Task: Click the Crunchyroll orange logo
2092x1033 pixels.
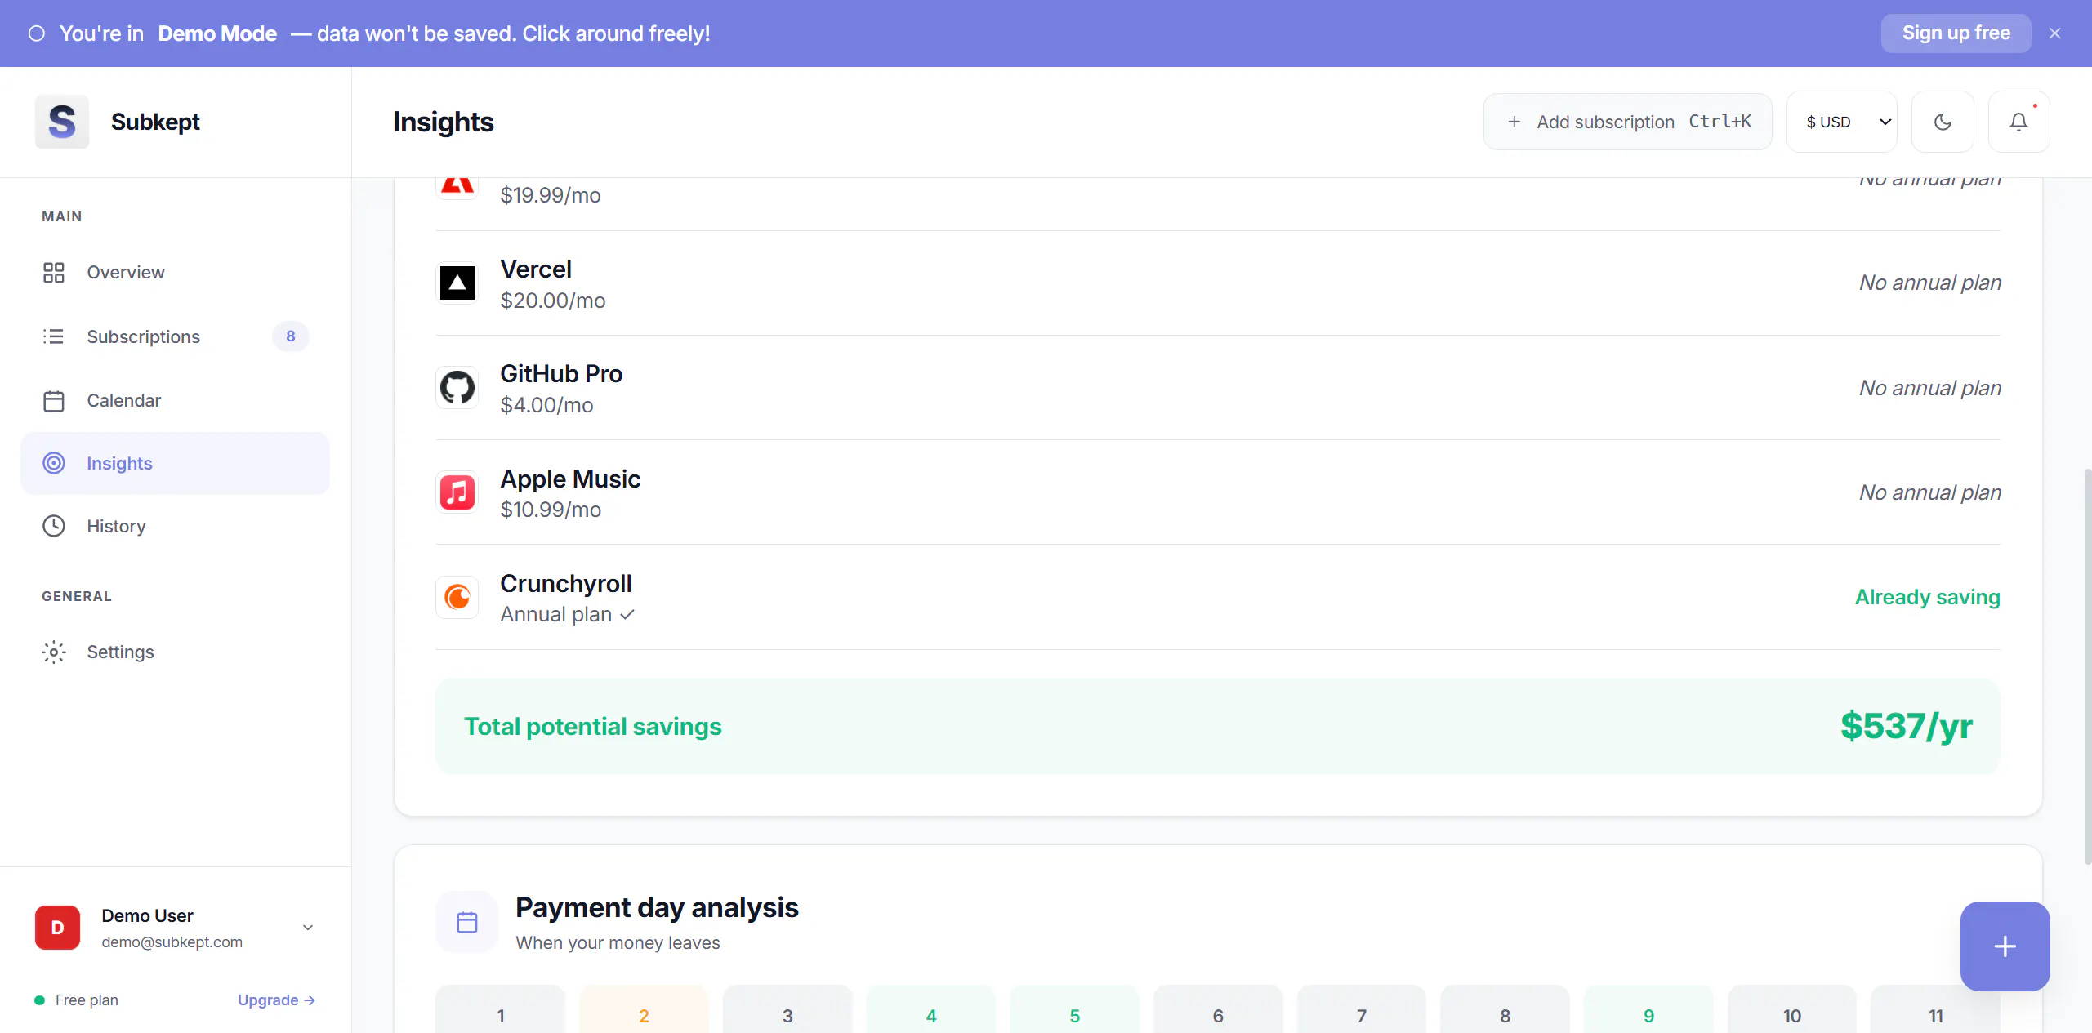Action: point(457,597)
